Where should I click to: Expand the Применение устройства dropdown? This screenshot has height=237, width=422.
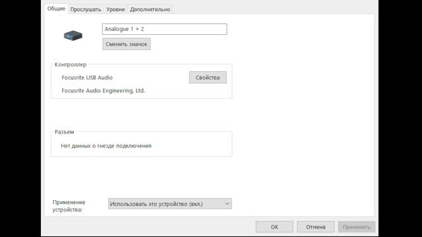pyautogui.click(x=170, y=203)
